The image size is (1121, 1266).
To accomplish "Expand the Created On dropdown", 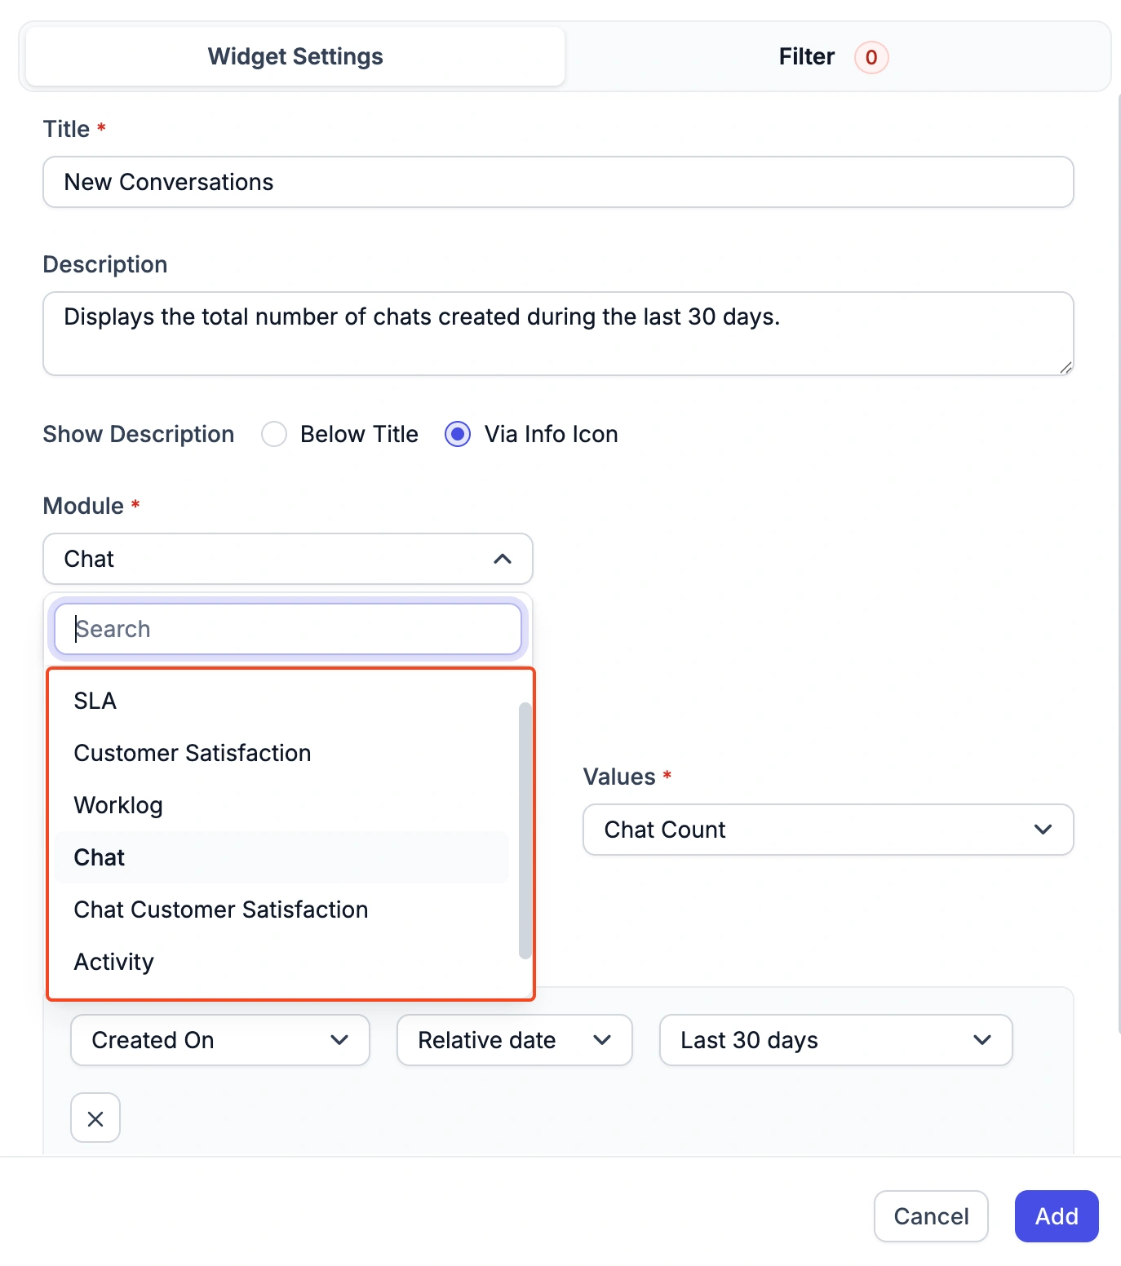I will (220, 1040).
